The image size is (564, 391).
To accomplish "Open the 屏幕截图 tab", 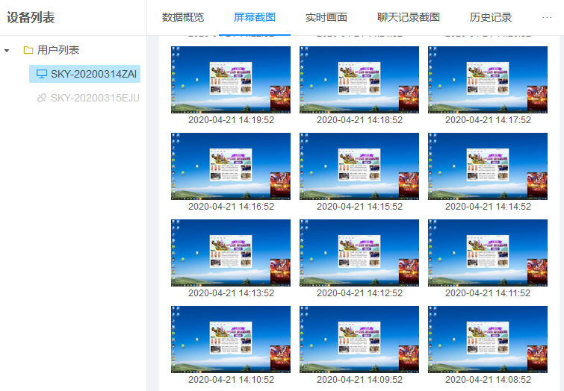I will tap(254, 17).
